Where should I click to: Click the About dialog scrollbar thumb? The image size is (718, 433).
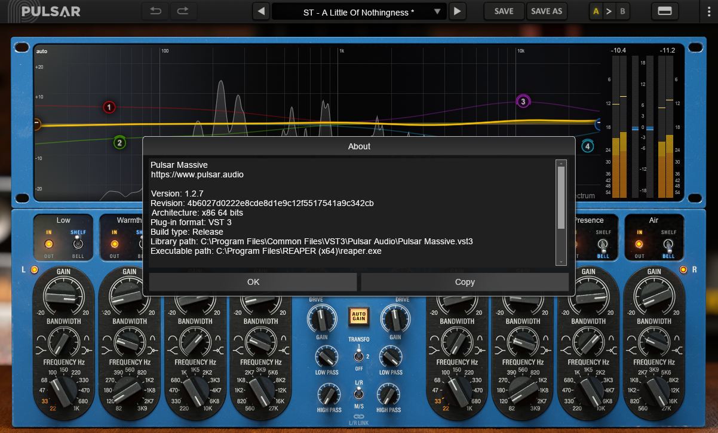pos(561,197)
